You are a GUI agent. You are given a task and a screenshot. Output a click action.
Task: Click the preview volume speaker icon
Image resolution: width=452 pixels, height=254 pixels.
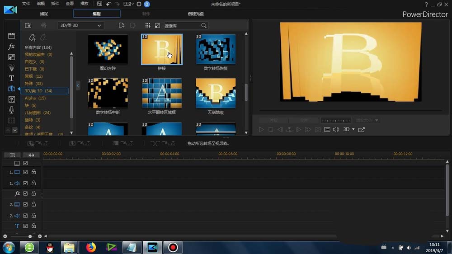point(336,129)
